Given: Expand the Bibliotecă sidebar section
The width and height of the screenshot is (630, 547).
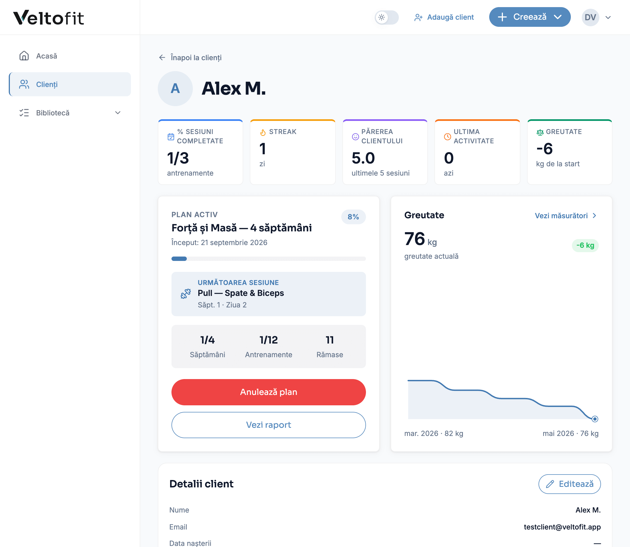Looking at the screenshot, I should point(118,113).
